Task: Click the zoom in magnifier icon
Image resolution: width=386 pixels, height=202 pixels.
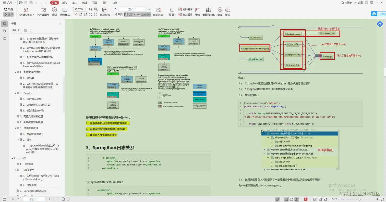Action: point(96,9)
